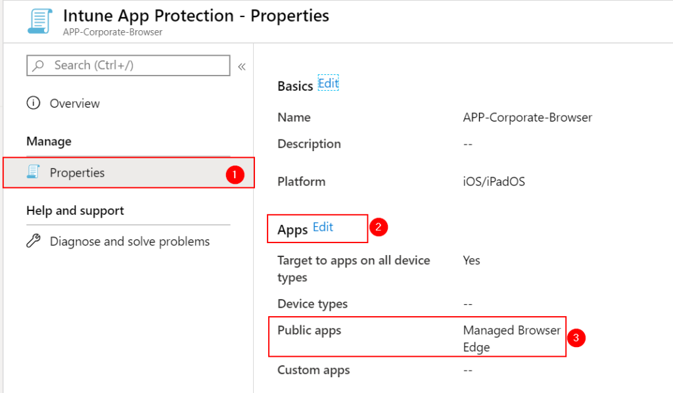Click the iOS/iPadOS platform value
The width and height of the screenshot is (673, 393).
(493, 181)
